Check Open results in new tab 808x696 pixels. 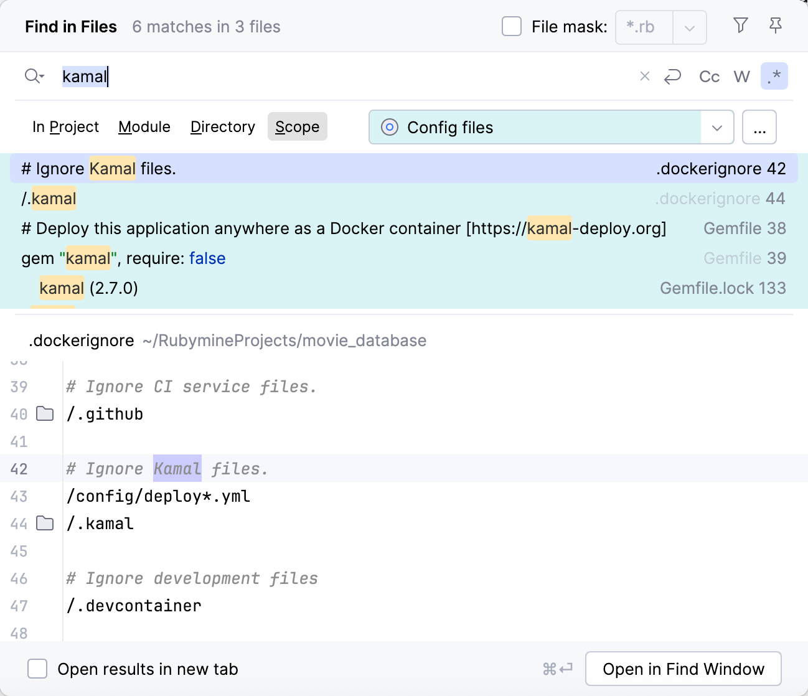click(37, 668)
